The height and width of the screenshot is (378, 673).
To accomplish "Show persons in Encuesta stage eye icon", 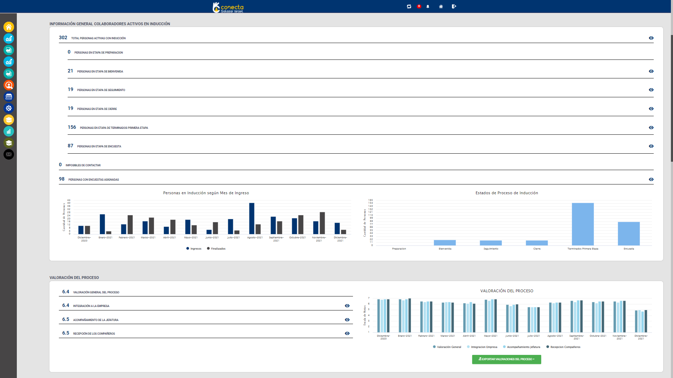I will (651, 146).
